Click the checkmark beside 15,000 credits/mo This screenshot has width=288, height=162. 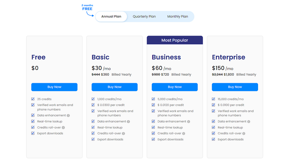(213, 99)
